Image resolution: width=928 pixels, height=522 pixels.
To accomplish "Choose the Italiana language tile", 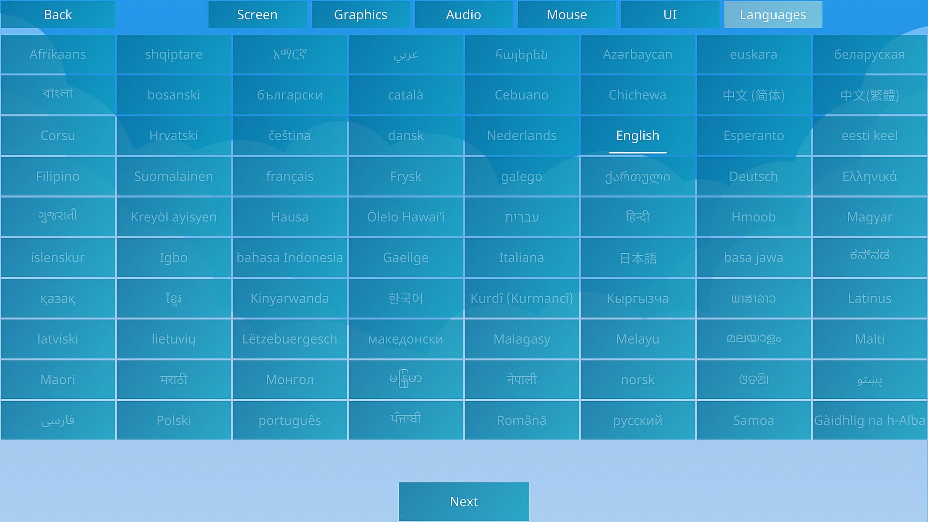I will (x=522, y=258).
